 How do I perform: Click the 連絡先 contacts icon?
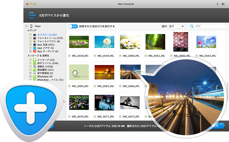[35, 66]
